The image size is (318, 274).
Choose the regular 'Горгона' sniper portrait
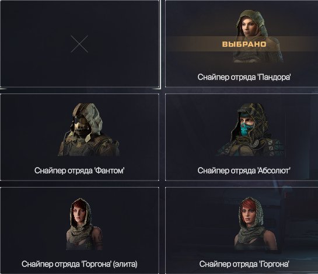coord(255,223)
